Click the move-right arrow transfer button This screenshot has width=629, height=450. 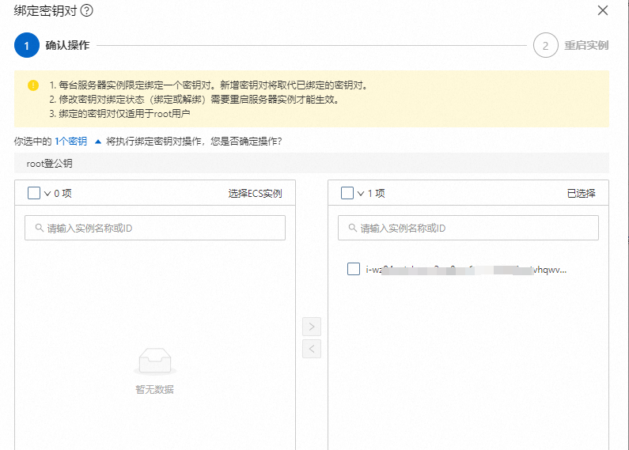click(312, 326)
